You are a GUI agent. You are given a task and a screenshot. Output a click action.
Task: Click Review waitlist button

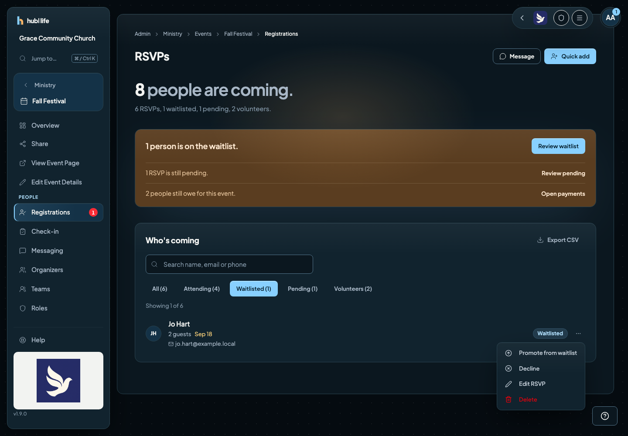point(558,146)
